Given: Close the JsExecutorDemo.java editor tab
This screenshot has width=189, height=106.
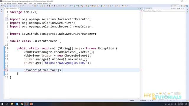Looking at the screenshot, I should coord(18,9).
